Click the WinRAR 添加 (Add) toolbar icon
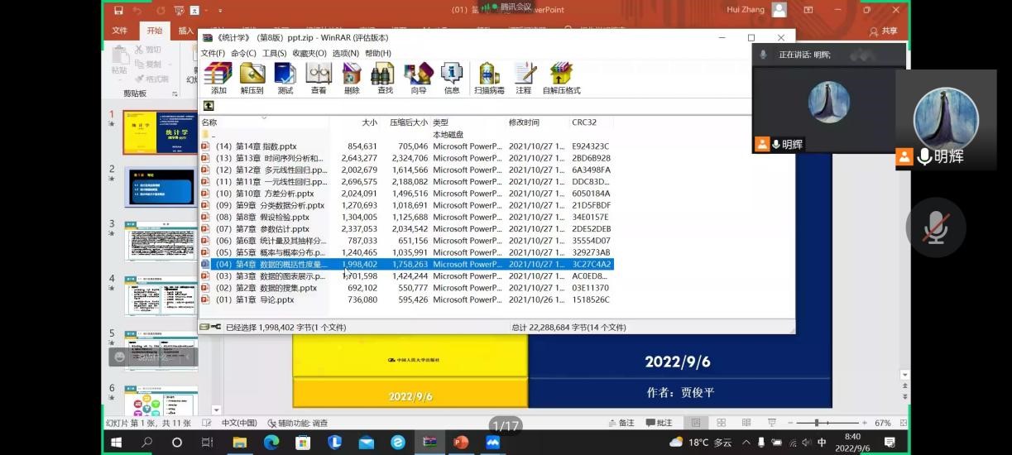 point(218,78)
